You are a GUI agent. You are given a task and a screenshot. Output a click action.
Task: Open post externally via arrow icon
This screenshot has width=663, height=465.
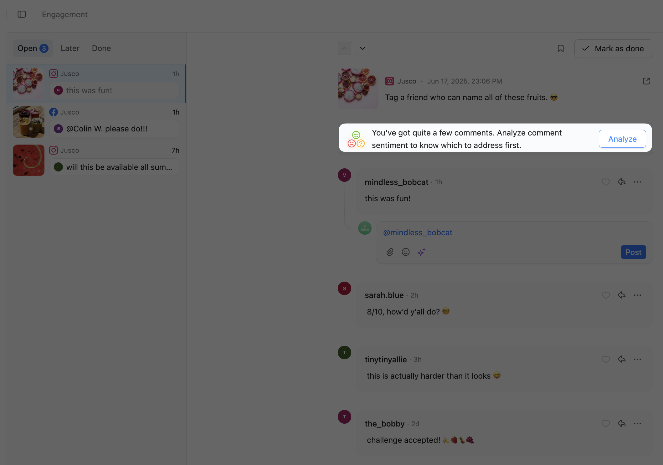coord(646,81)
